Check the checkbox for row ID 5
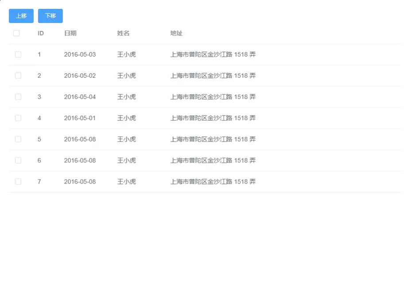The height and width of the screenshot is (292, 410). coord(18,139)
